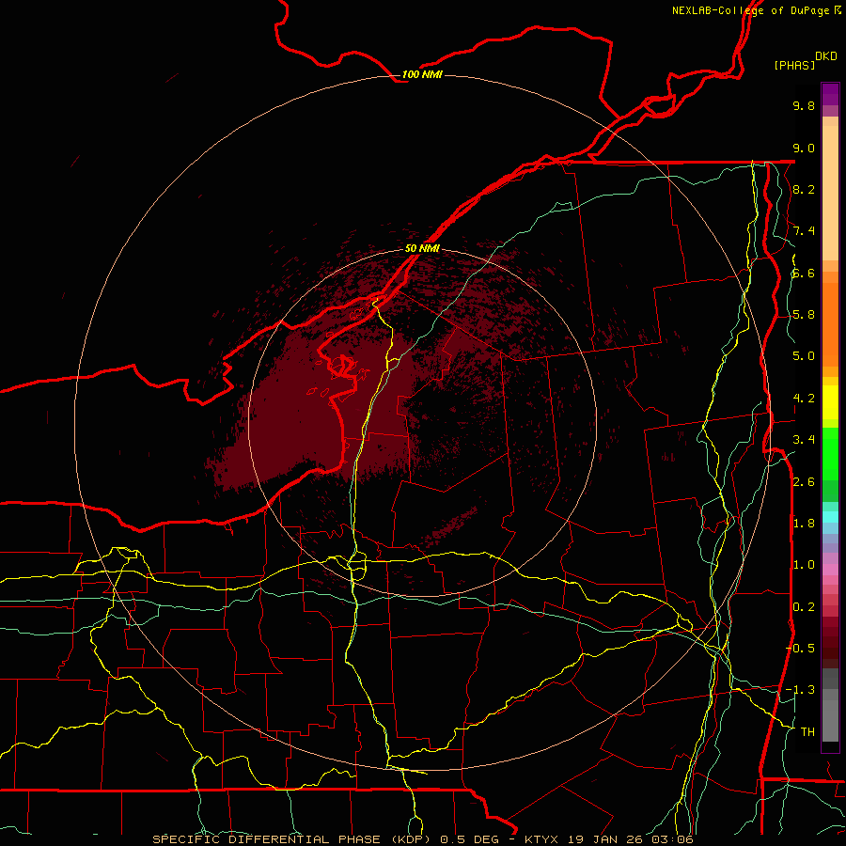Image resolution: width=846 pixels, height=846 pixels.
Task: Click the 50 NMI range ring label
Action: coord(422,248)
